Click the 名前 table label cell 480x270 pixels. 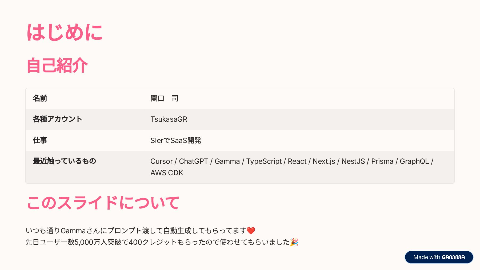click(40, 99)
